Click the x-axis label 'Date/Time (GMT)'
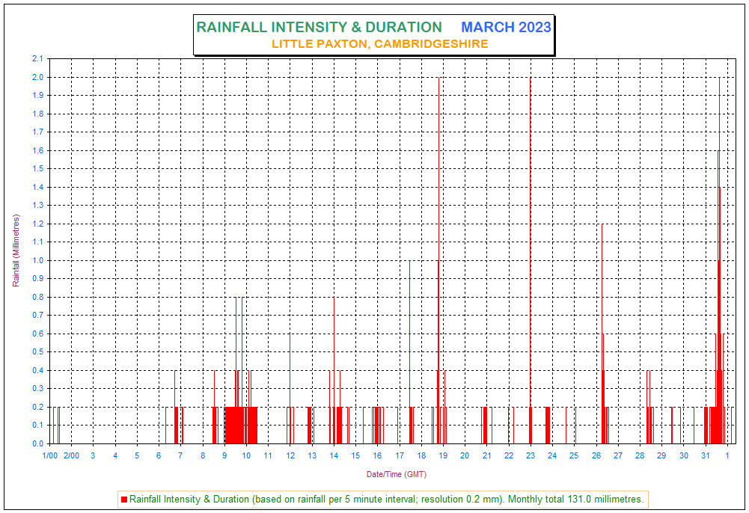Screen dimensions: 749x513 396,474
